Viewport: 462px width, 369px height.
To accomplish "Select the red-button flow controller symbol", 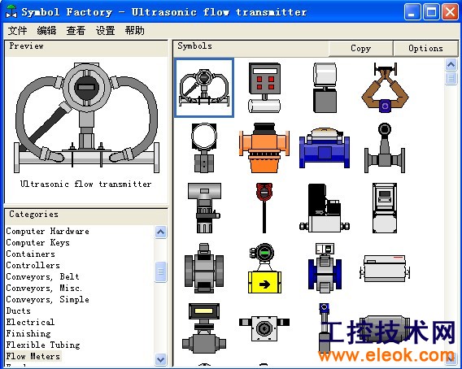I will (x=264, y=88).
